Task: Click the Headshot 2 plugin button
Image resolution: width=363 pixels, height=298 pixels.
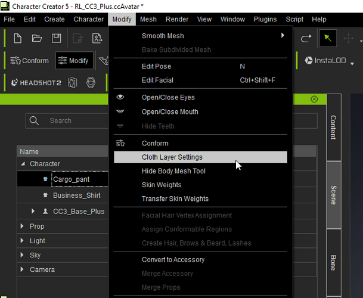Action: (x=36, y=83)
